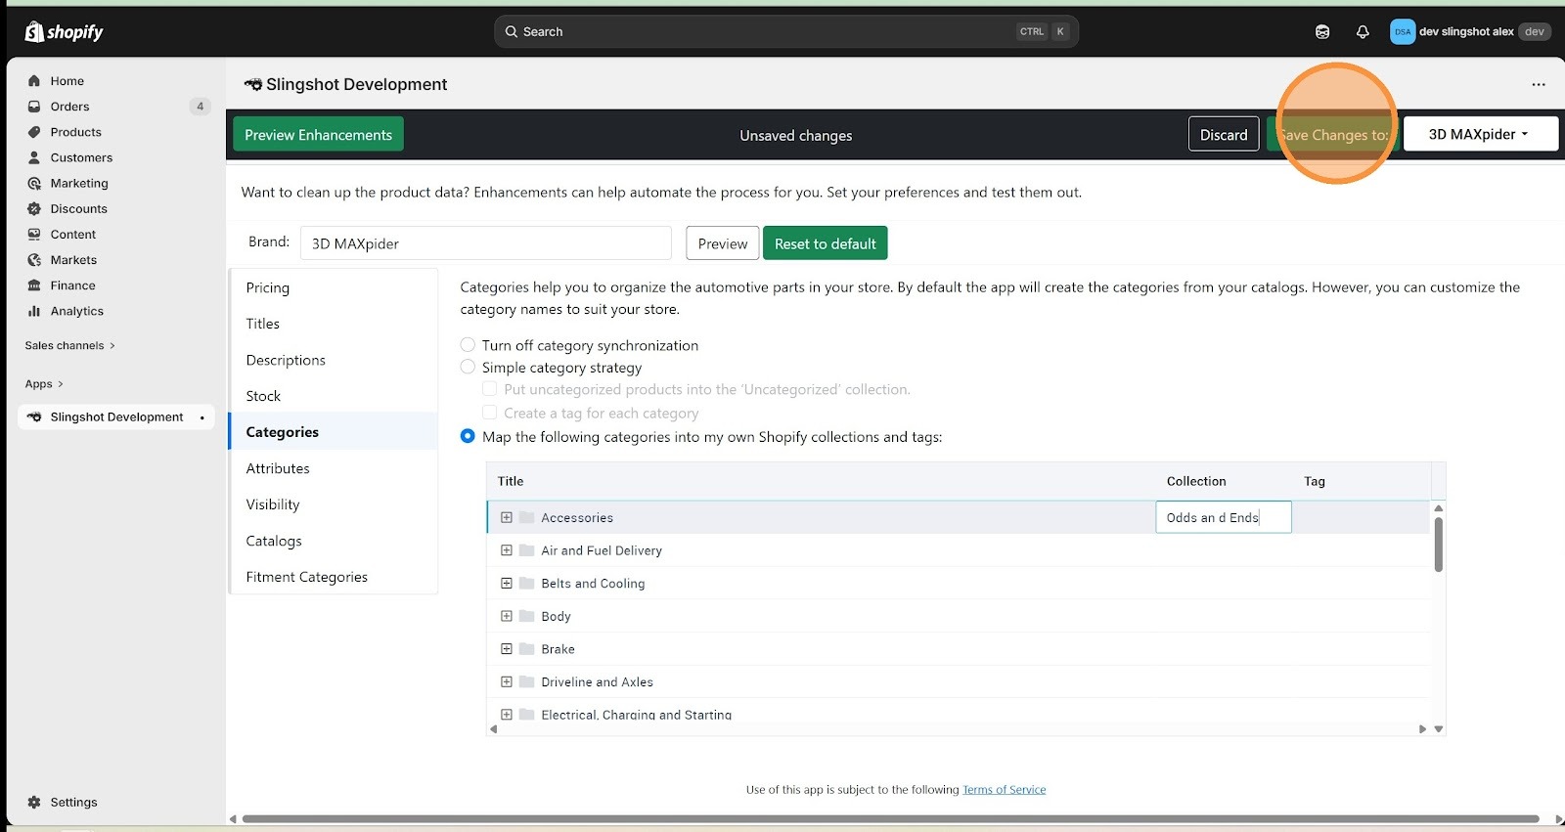Click the Discard button
The height and width of the screenshot is (832, 1565).
(1224, 135)
